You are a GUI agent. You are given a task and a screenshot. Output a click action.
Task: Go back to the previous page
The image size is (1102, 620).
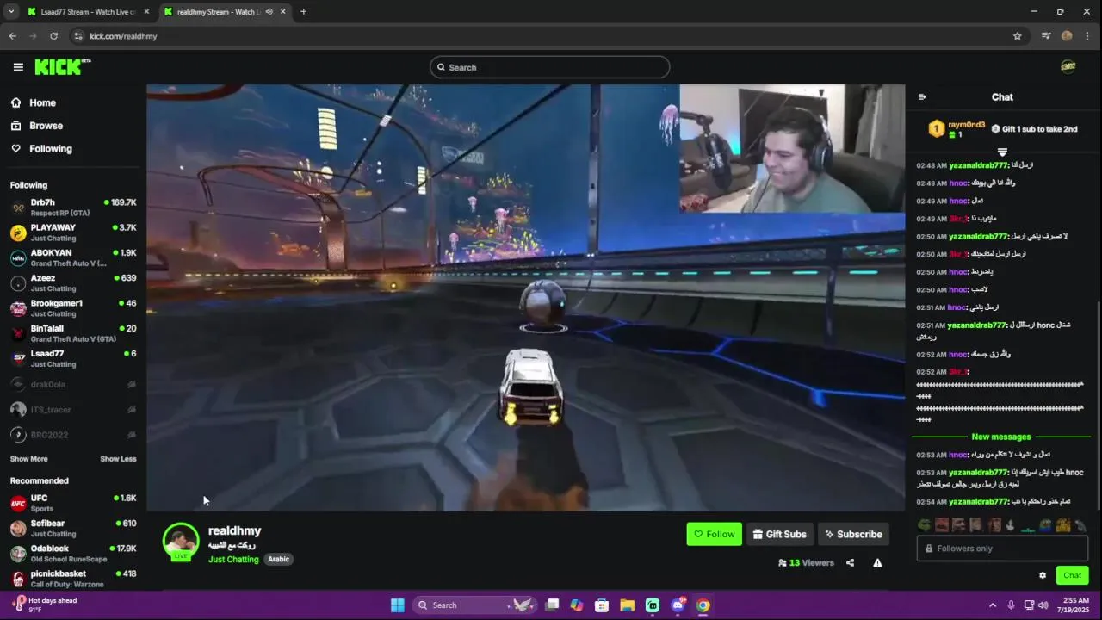12,36
